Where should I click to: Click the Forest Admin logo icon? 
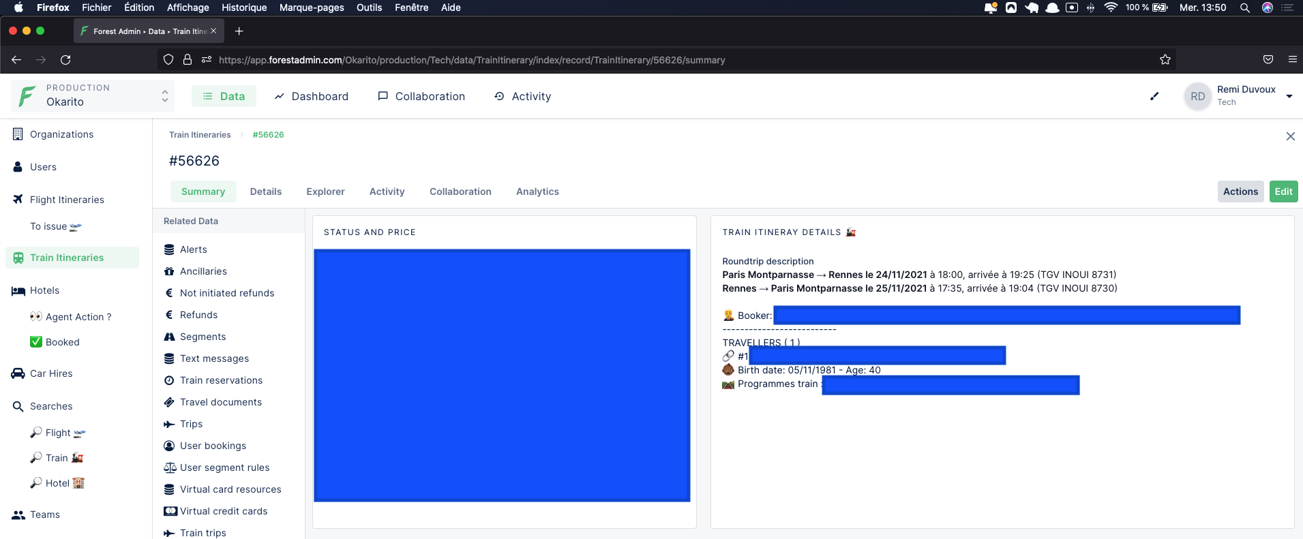[x=27, y=96]
